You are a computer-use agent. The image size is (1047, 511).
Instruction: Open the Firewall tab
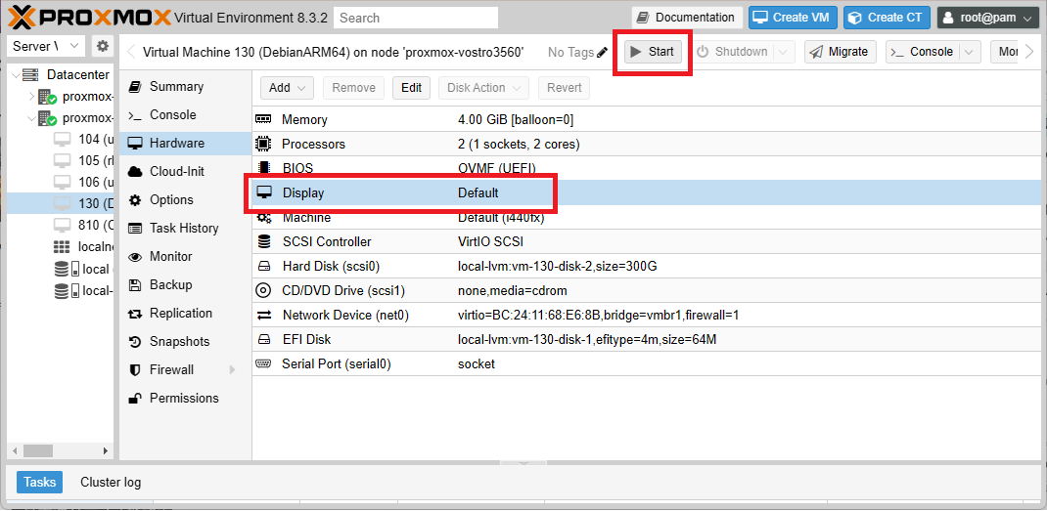pos(185,369)
